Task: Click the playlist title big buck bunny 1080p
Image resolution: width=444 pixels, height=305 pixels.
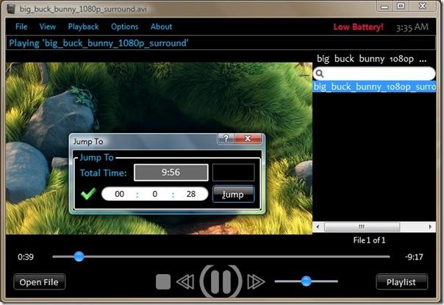Action: (371, 59)
